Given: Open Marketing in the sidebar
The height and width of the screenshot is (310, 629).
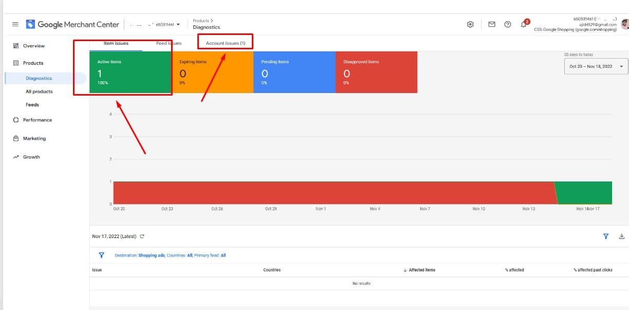Looking at the screenshot, I should (34, 138).
